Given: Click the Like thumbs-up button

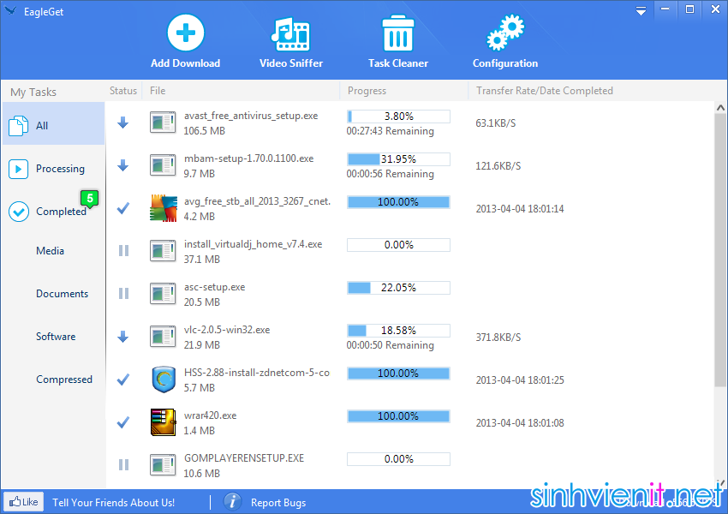Looking at the screenshot, I should pyautogui.click(x=24, y=502).
